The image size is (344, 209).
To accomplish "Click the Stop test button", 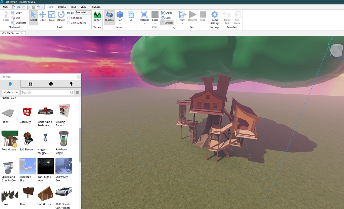I will 203,16.
